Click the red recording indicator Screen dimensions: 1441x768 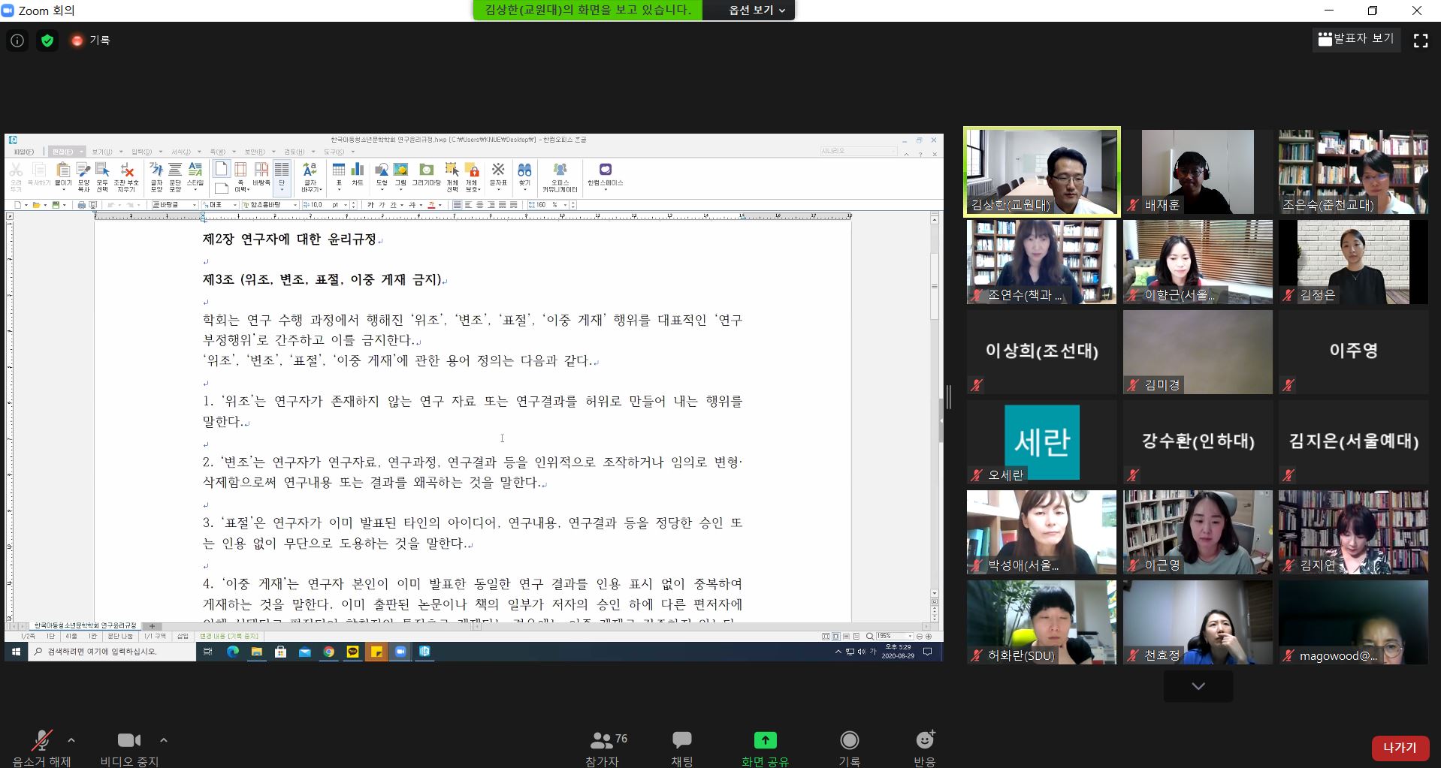[77, 41]
